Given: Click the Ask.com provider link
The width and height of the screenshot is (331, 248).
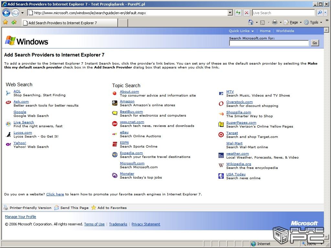Looking at the screenshot, I should point(21,102).
